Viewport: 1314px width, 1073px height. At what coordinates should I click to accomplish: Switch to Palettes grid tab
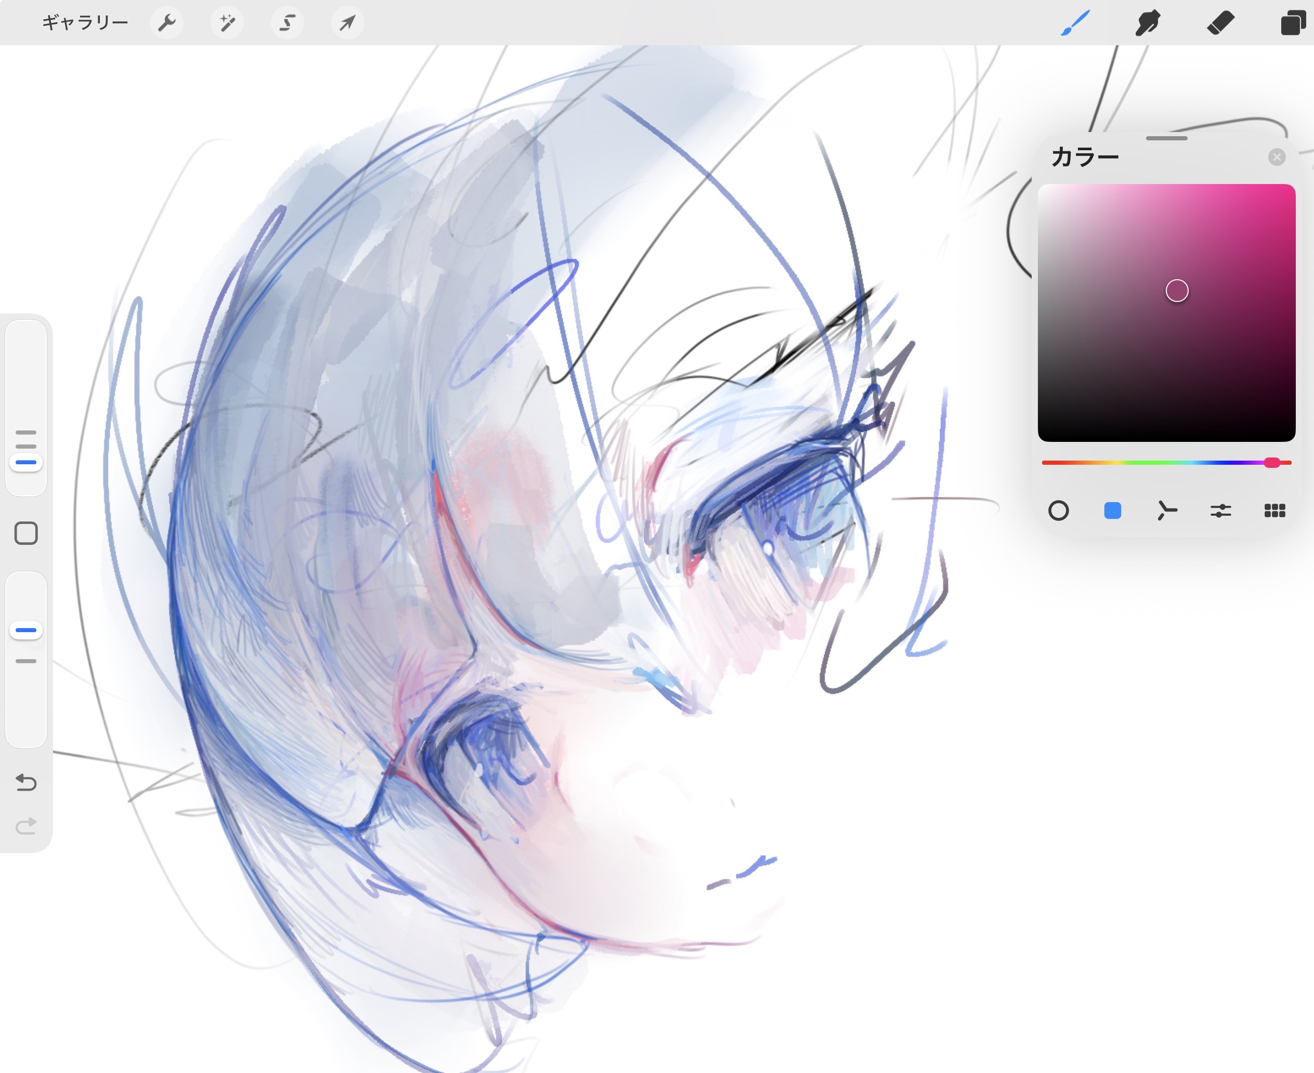1274,511
